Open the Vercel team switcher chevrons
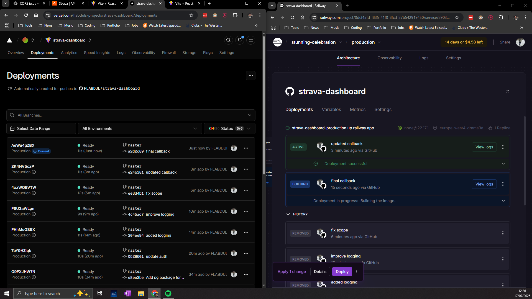This screenshot has height=299, width=532. click(x=33, y=40)
